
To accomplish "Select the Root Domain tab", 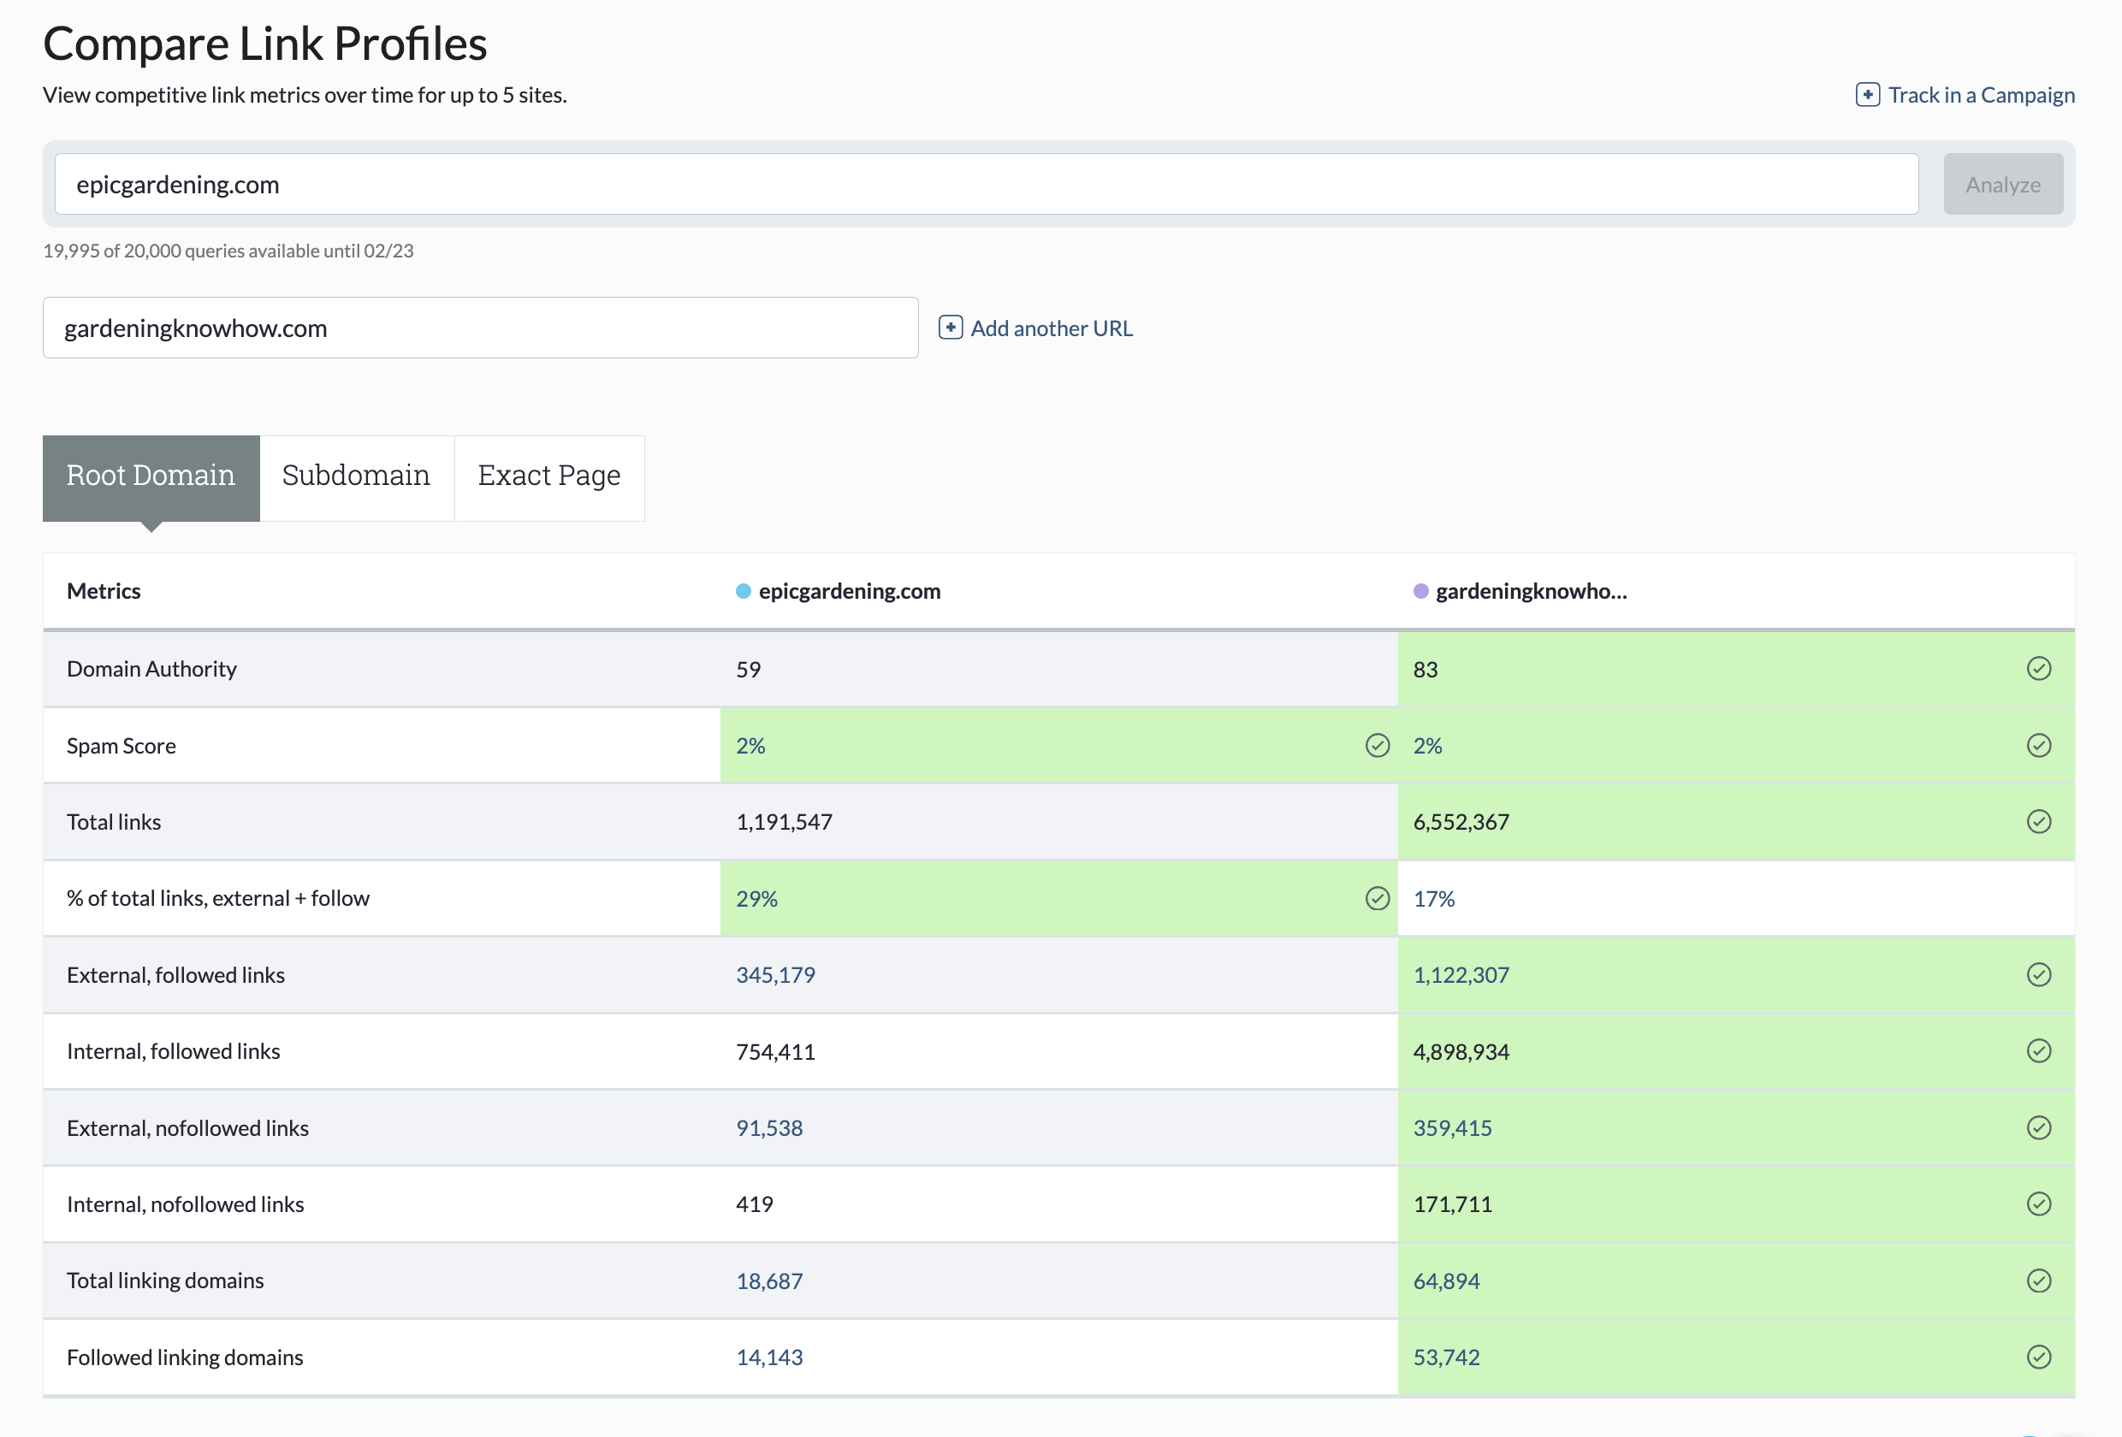I will pyautogui.click(x=151, y=476).
